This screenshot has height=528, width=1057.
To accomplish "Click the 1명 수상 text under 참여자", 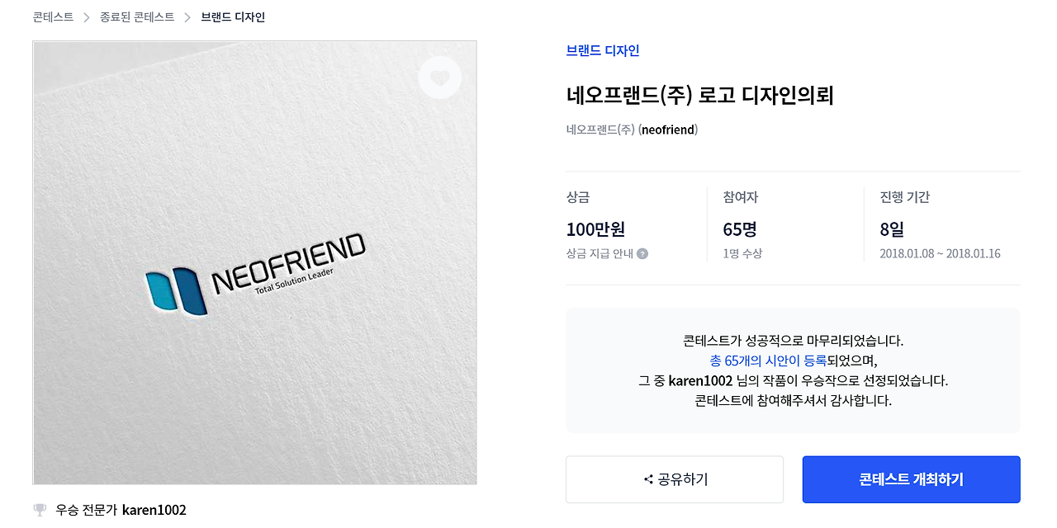I will (x=742, y=254).
